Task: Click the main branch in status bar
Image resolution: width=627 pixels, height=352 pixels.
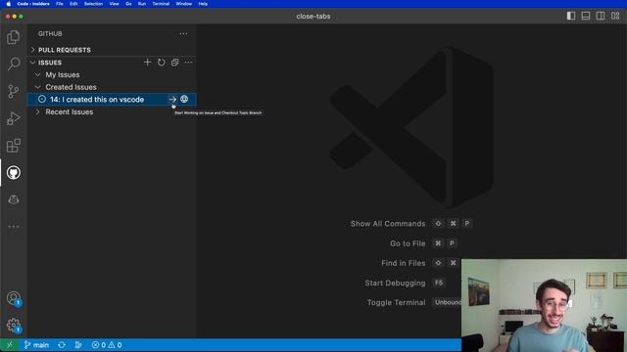Action: coord(36,345)
